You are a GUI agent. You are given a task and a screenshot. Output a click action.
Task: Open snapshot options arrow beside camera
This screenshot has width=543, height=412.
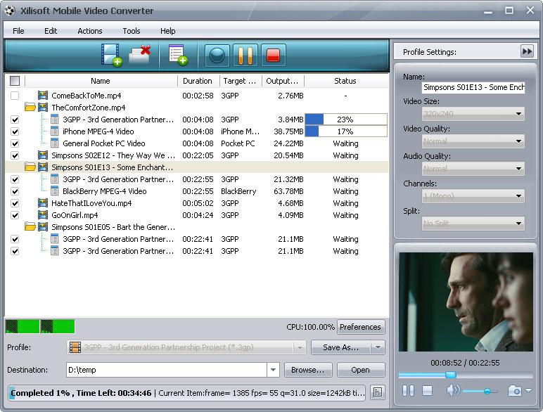[x=528, y=390]
